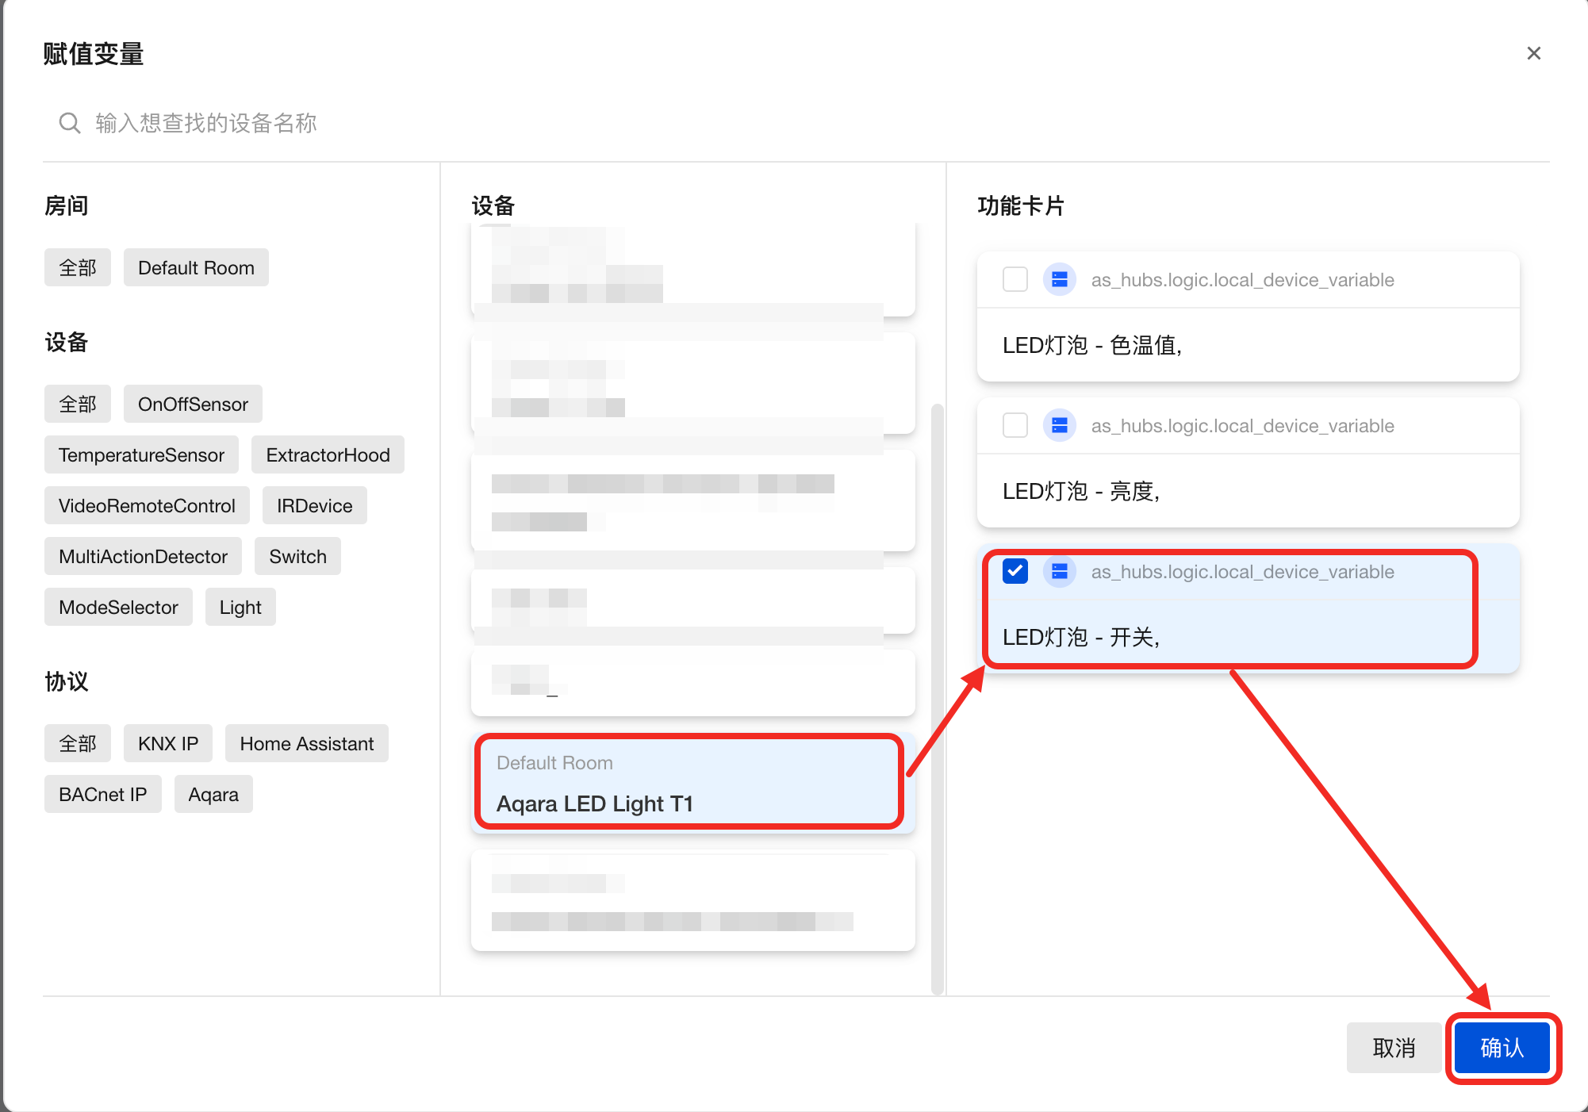
Task: Filter devices by Light type
Action: (240, 608)
